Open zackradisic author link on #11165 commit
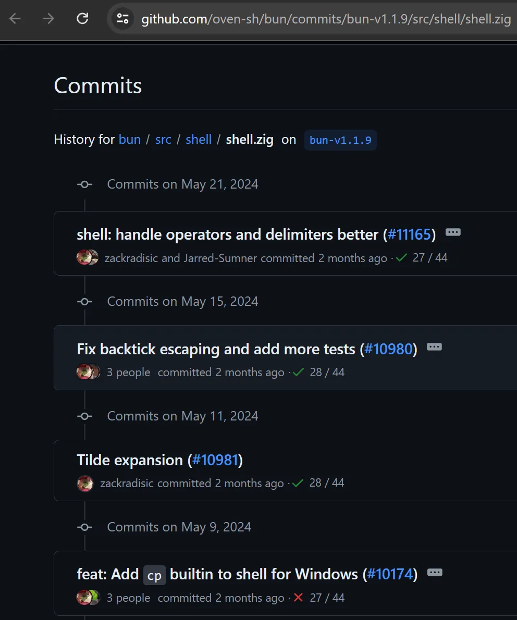Image resolution: width=517 pixels, height=620 pixels. click(131, 258)
